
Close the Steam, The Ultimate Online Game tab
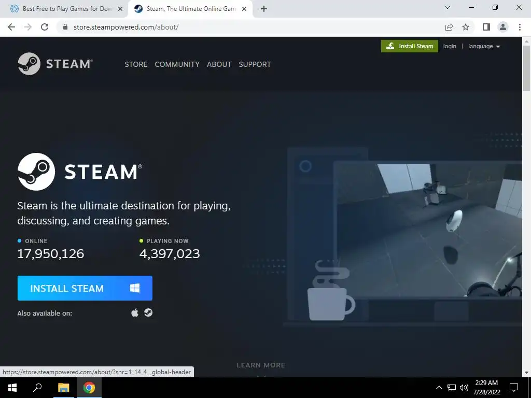[244, 9]
